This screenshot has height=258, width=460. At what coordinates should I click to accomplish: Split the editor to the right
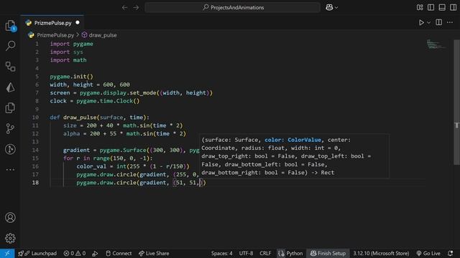point(439,22)
